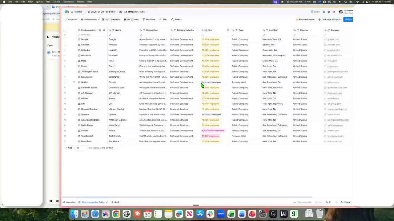Expand the Find companies Table tab menu
394x221 pixels.
pos(107,202)
